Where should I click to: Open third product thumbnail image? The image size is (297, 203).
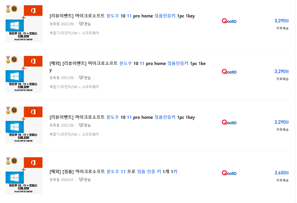24,125
